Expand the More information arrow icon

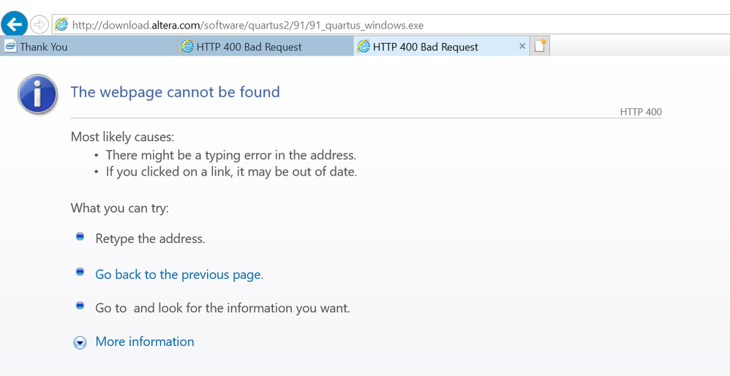tap(80, 342)
